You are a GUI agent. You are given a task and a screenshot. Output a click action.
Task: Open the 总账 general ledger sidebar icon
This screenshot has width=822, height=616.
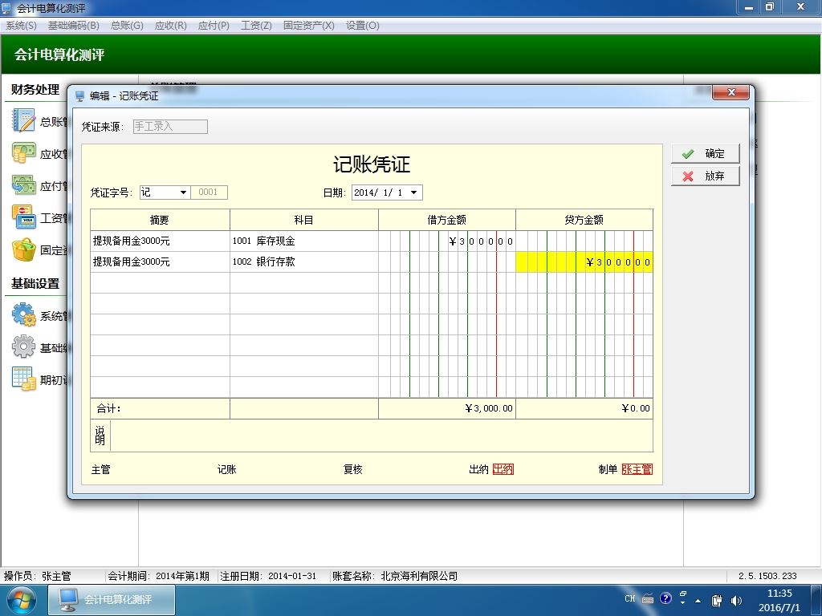click(24, 121)
